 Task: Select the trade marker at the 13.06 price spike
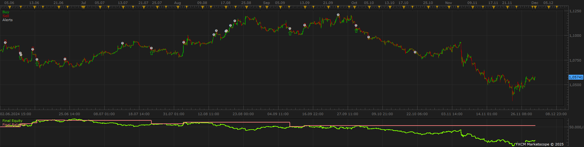(33, 49)
